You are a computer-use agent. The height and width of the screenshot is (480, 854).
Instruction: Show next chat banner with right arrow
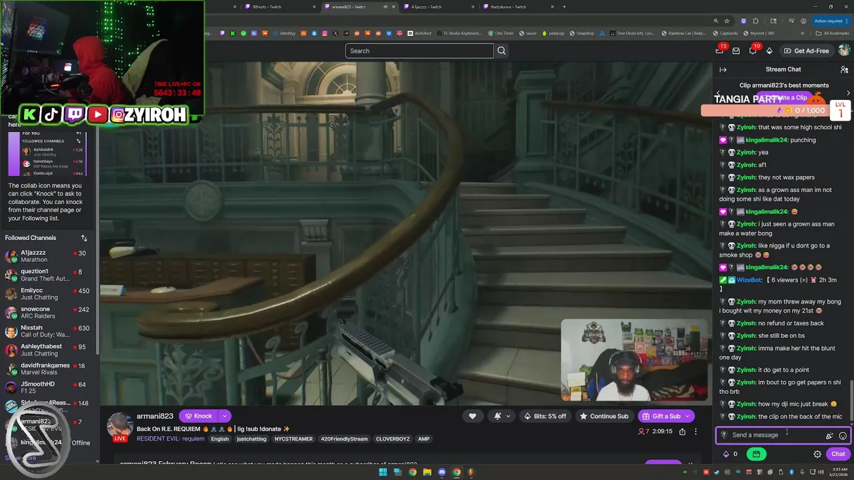849,93
